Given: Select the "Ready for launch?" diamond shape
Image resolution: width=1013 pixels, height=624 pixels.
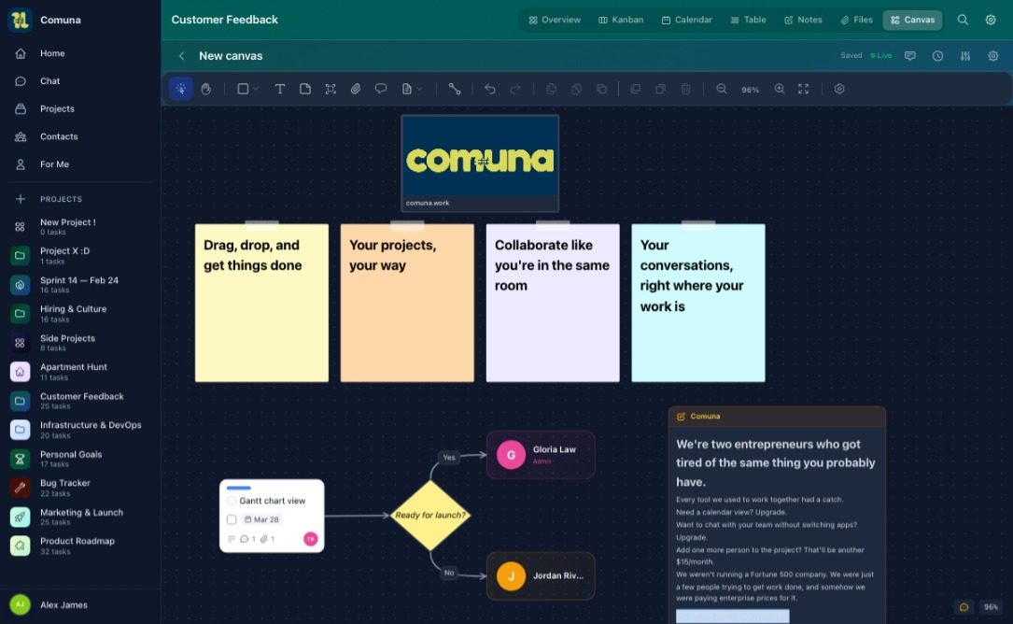Looking at the screenshot, I should [x=430, y=516].
